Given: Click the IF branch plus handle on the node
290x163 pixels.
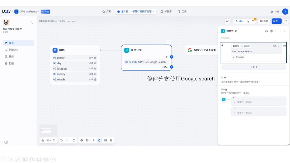Looking at the screenshot, I should [172, 57].
